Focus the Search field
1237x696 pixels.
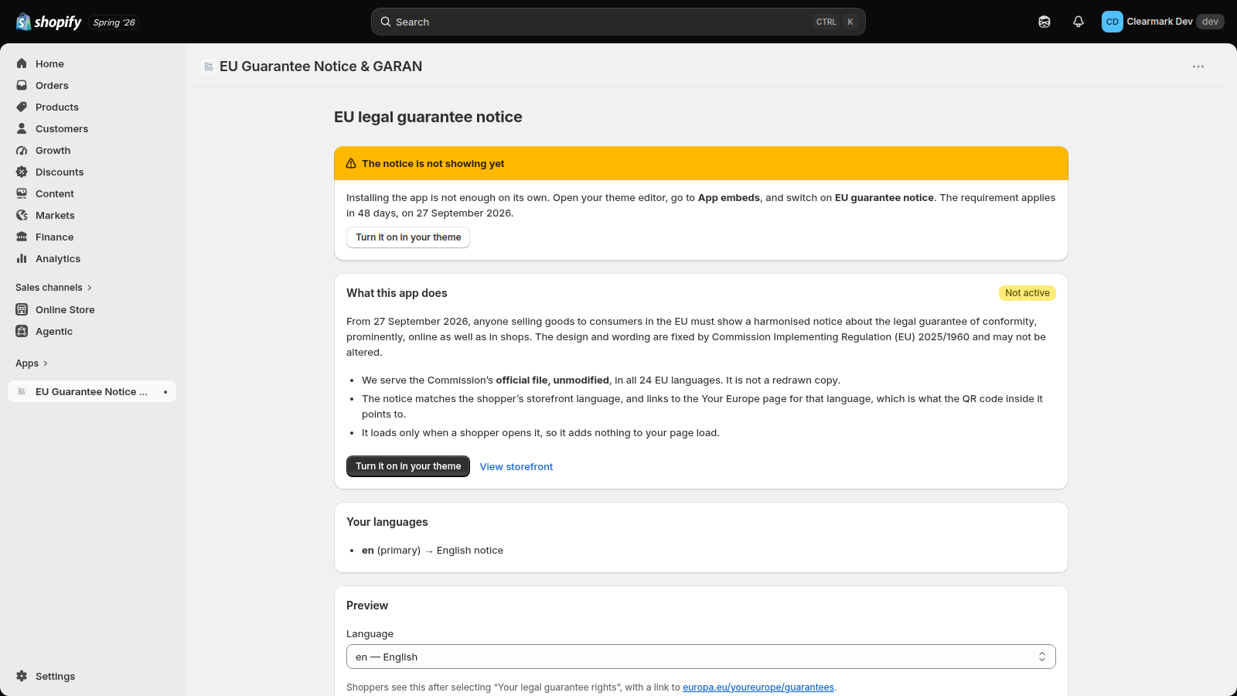tap(618, 22)
